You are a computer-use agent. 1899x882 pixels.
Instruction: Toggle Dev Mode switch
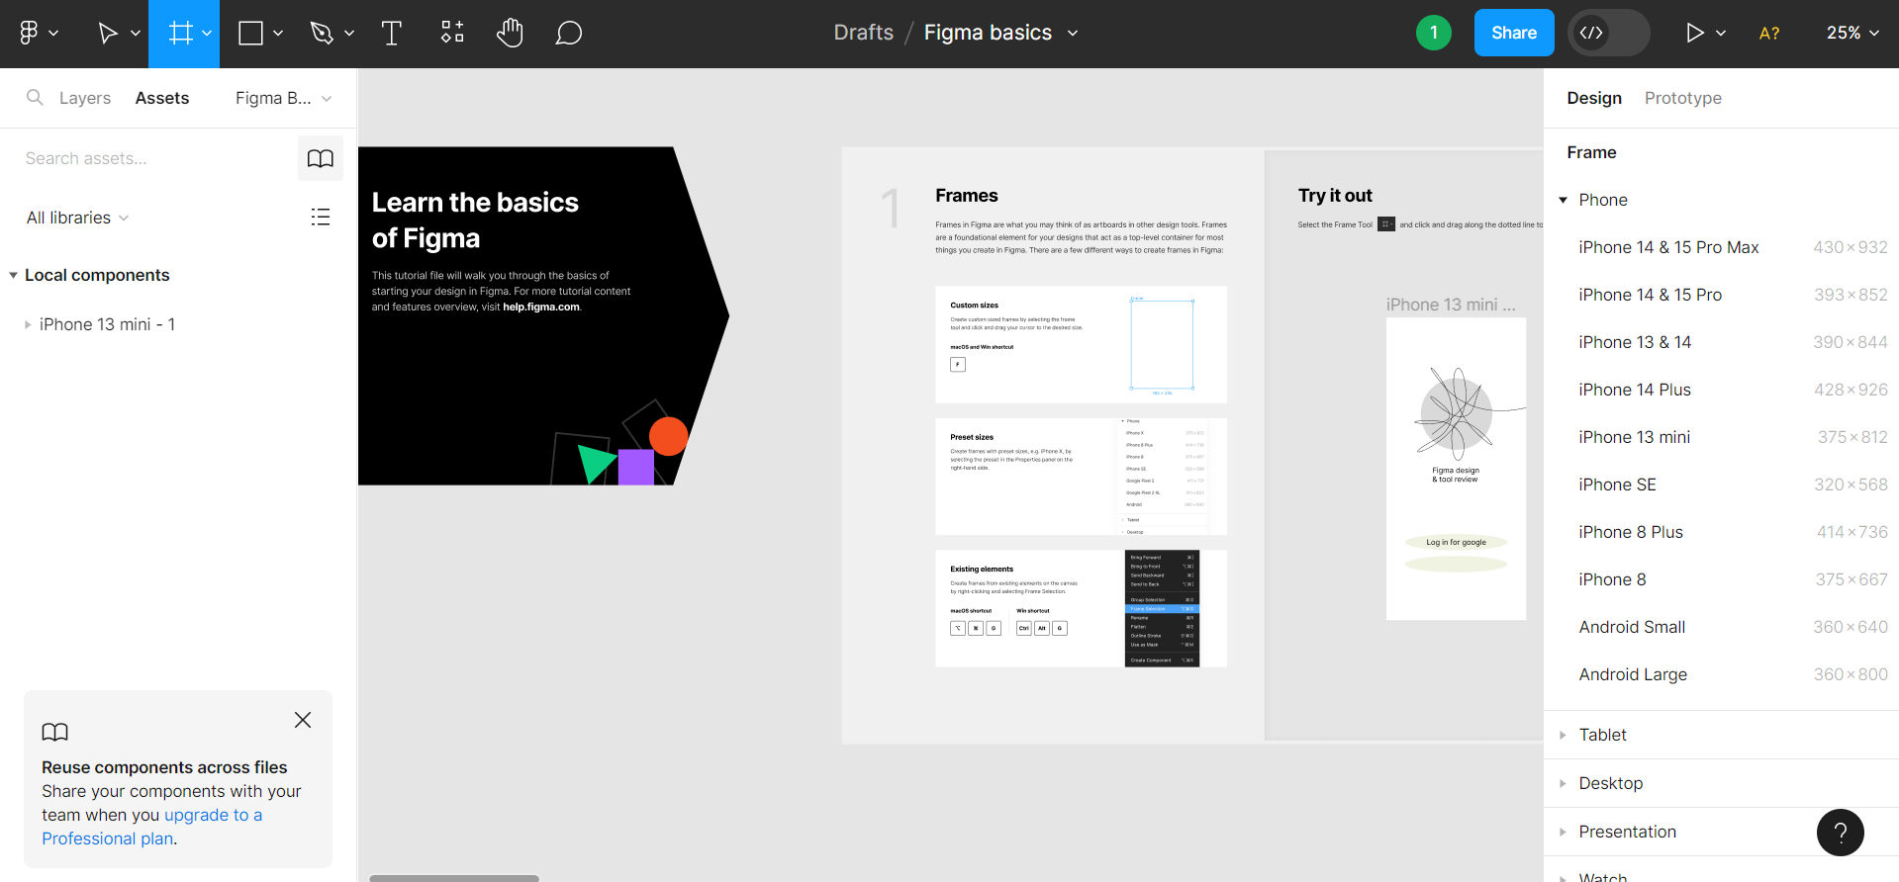[x=1609, y=33]
